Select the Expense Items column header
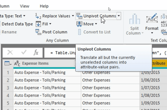 [x=44, y=63]
